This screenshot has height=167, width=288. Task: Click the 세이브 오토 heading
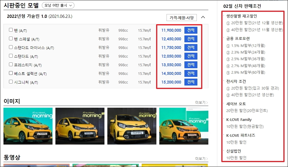pos(236,104)
